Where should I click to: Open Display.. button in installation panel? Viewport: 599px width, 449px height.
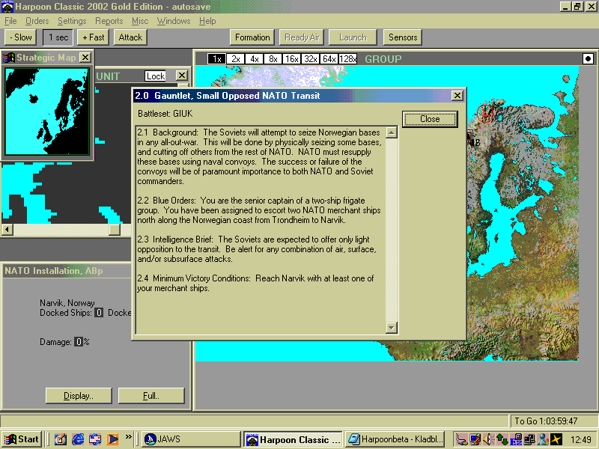coord(79,396)
